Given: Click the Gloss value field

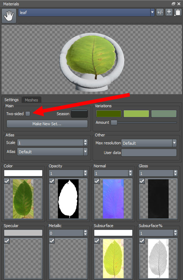Looking at the screenshot, I should coord(156,173).
